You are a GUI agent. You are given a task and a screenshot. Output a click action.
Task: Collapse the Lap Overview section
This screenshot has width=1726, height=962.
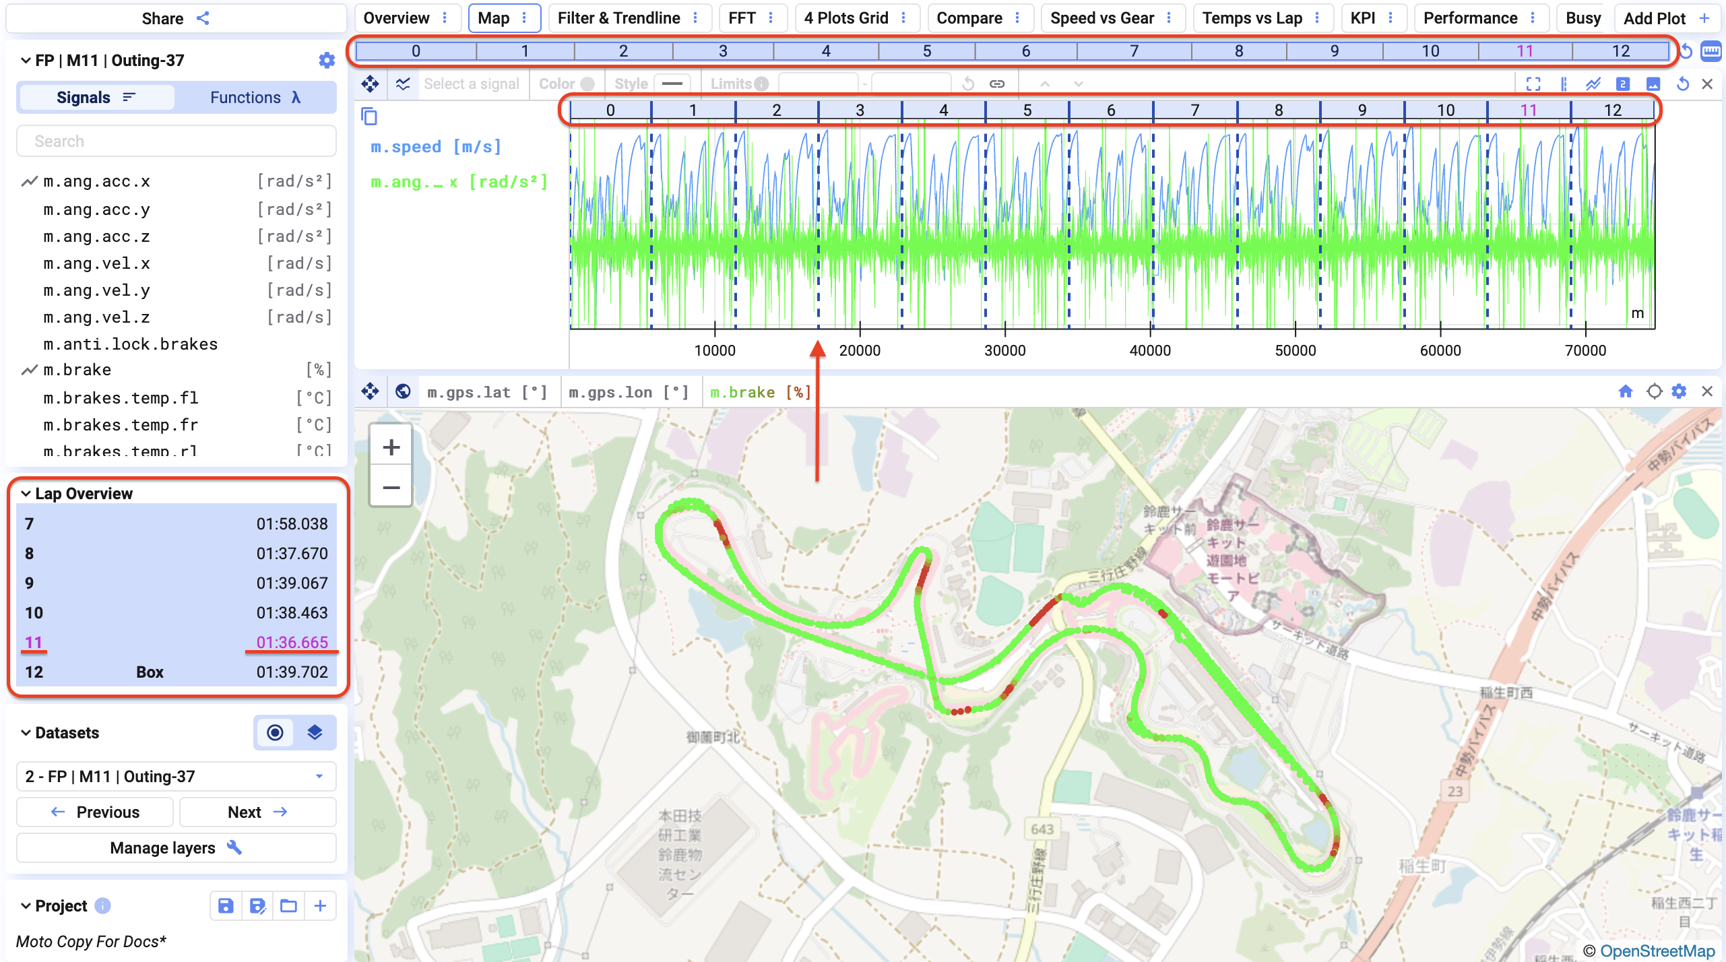coord(26,494)
